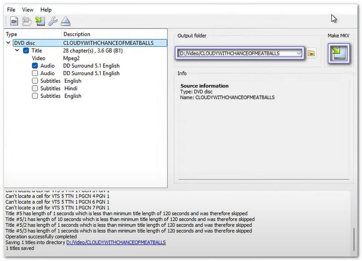Click the Open disc folder toolbar icon
The width and height of the screenshot is (362, 261).
point(27,21)
